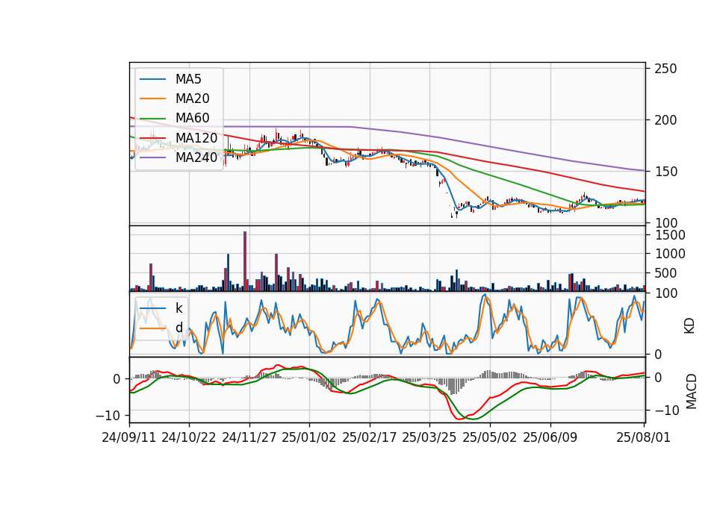Click the MA120 legend label
The image size is (717, 515).
click(x=196, y=137)
